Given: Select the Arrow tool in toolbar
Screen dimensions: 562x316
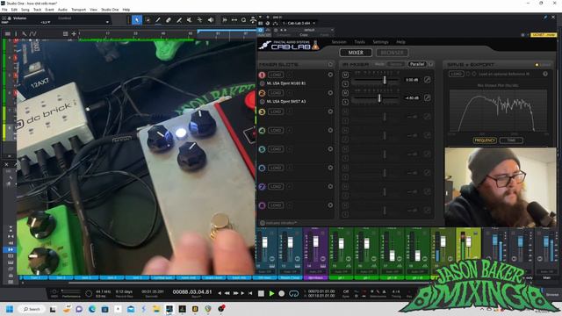Looking at the screenshot, I should coord(137,20).
